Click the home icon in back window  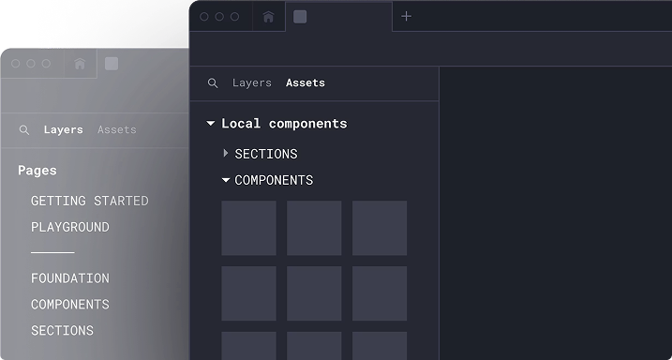[x=80, y=64]
